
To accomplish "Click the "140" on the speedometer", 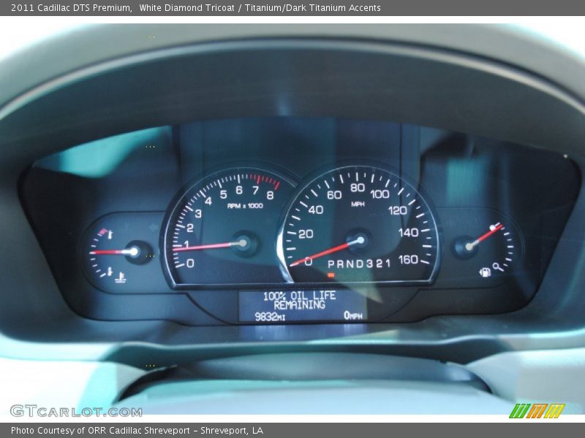I will click(x=408, y=233).
